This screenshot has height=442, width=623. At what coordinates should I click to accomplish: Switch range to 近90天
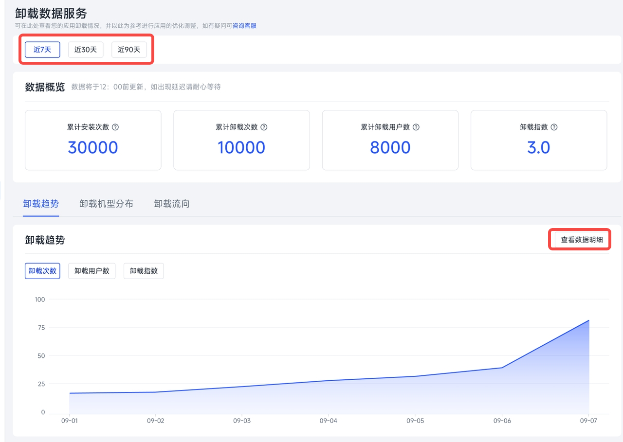(x=129, y=50)
